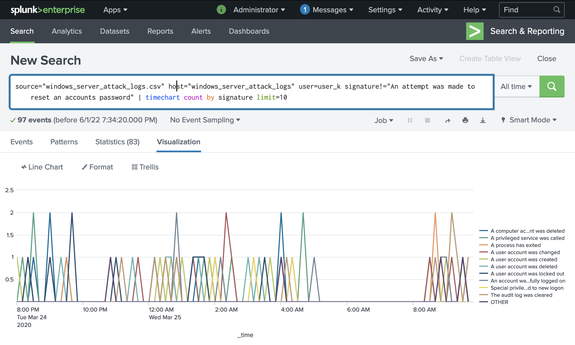Click the green search magnifier button
The width and height of the screenshot is (575, 345).
tap(552, 87)
